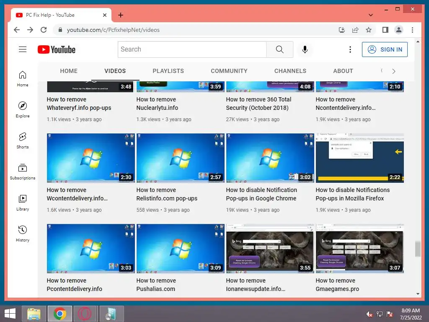Open Chrome three-dot menu
The image size is (429, 322).
tap(412, 30)
